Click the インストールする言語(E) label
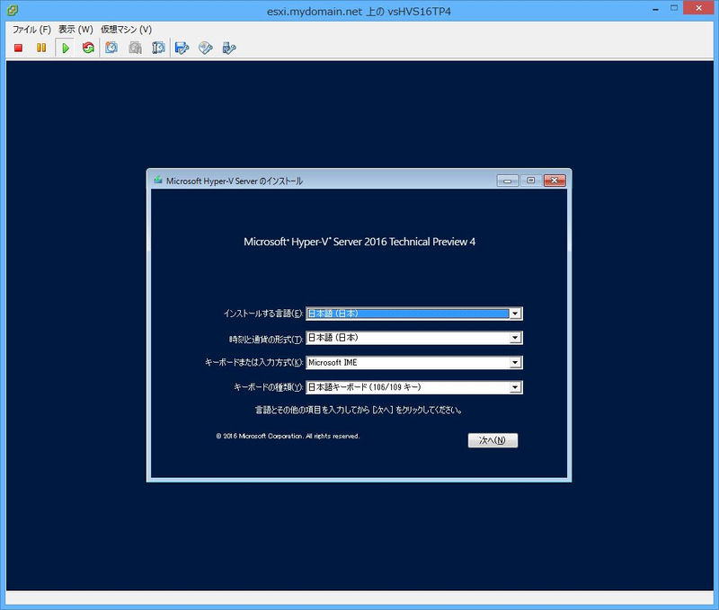The width and height of the screenshot is (719, 610). click(263, 314)
